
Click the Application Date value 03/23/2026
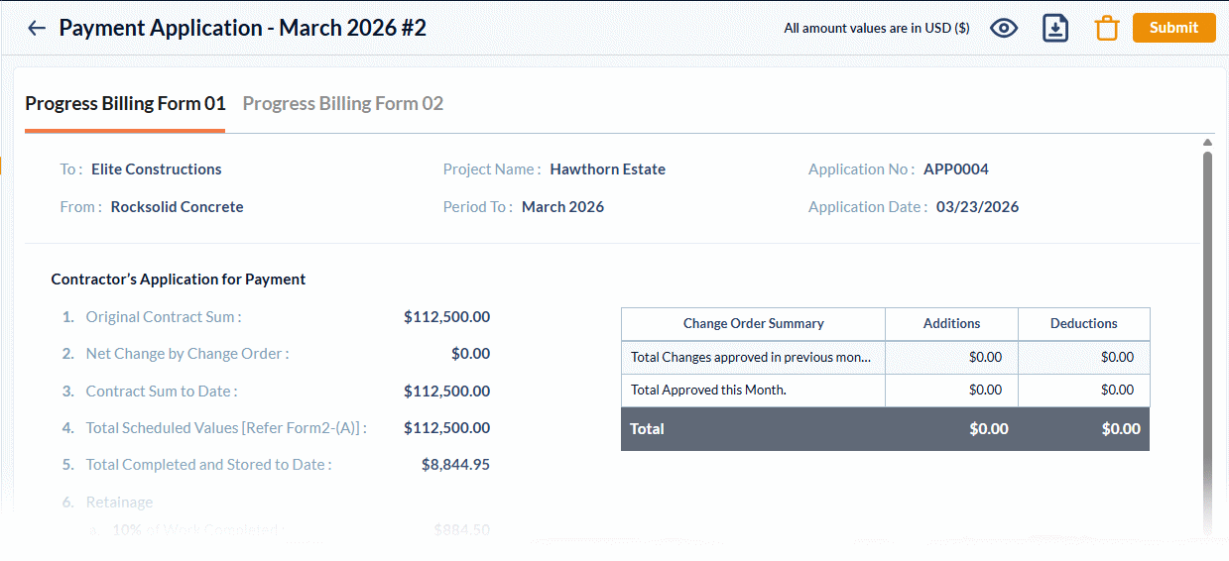(977, 207)
